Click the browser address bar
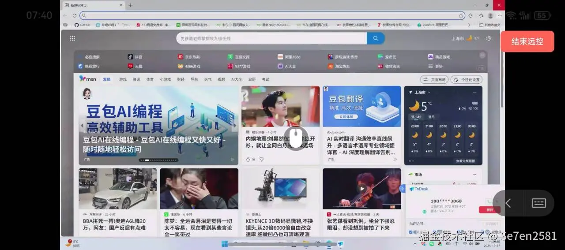The height and width of the screenshot is (250, 565). pyautogui.click(x=272, y=15)
